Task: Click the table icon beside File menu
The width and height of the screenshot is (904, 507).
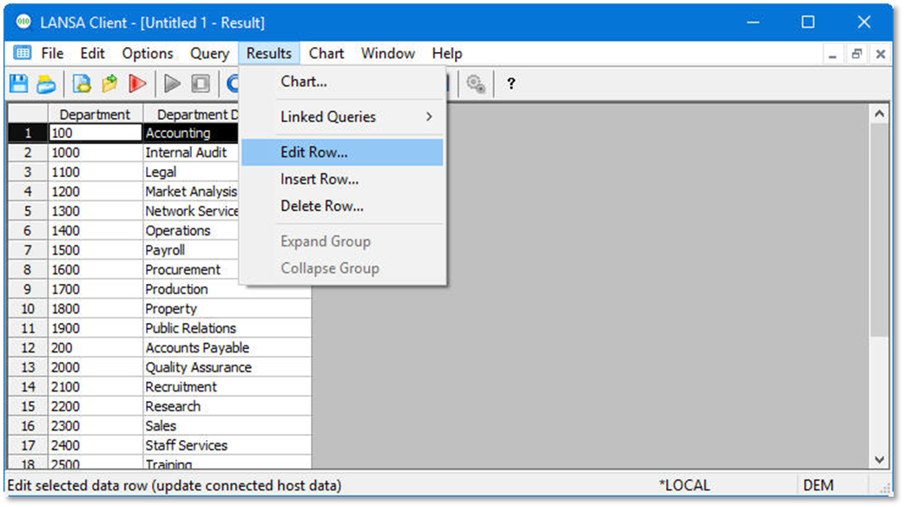Action: coord(23,53)
